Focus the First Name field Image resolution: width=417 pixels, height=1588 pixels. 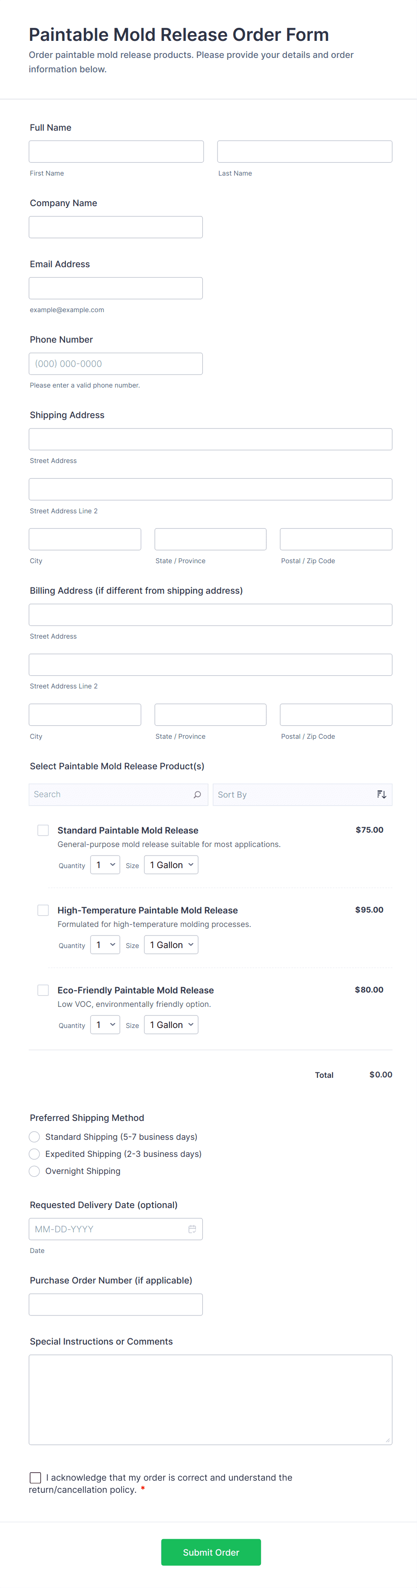coord(116,152)
